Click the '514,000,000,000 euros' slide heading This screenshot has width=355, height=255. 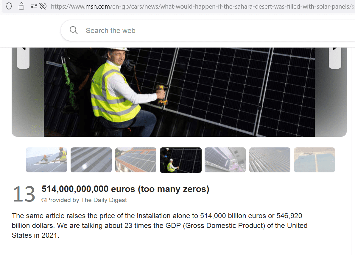[x=125, y=189]
